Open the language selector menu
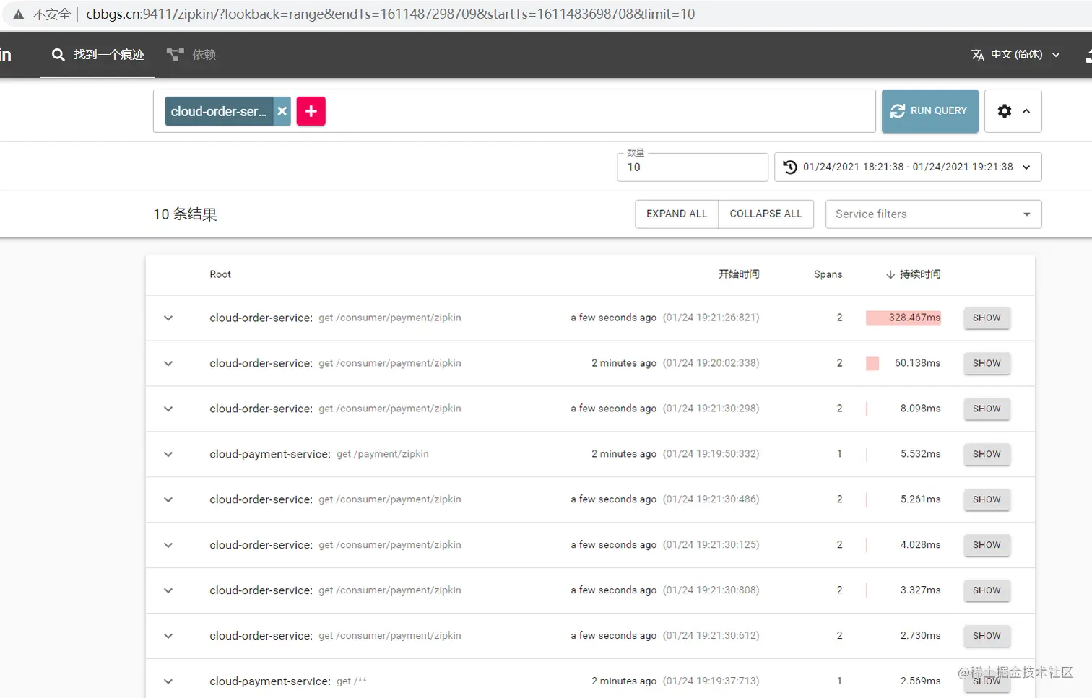Screen dimensions: 1092x698 [1016, 55]
